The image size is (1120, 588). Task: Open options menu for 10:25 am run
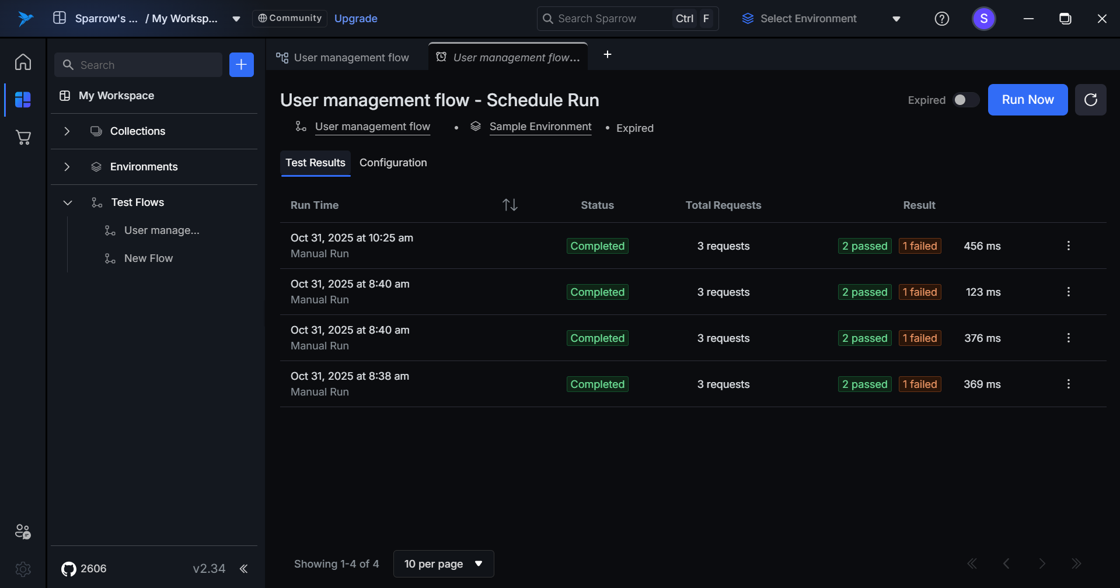1068,246
